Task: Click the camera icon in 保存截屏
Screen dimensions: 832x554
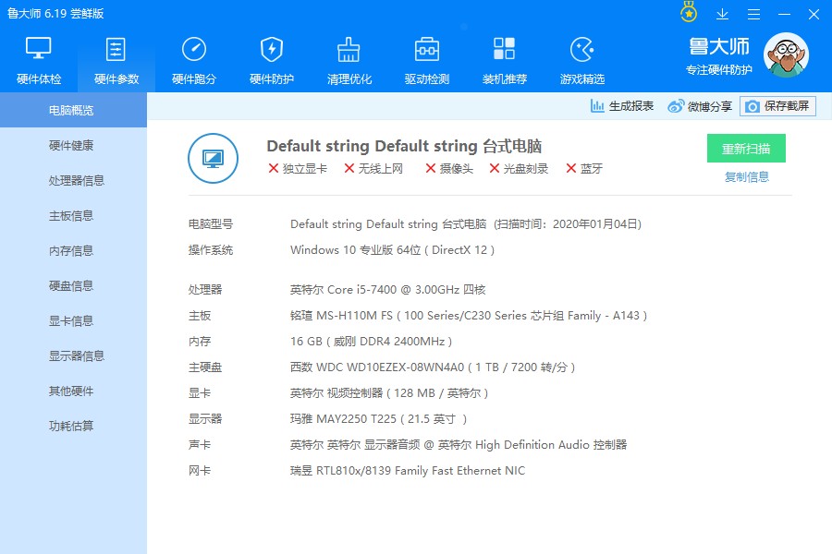Action: point(752,106)
